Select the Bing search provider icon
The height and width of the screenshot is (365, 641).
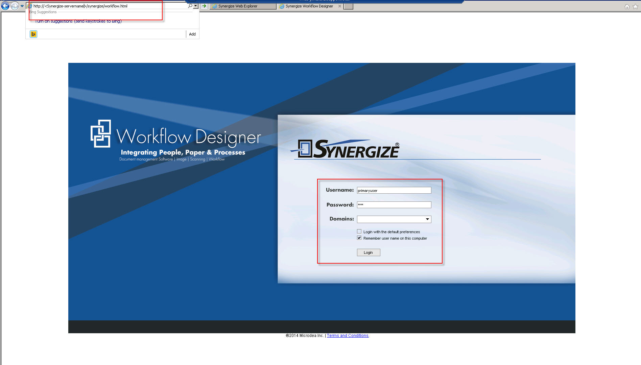pyautogui.click(x=33, y=34)
